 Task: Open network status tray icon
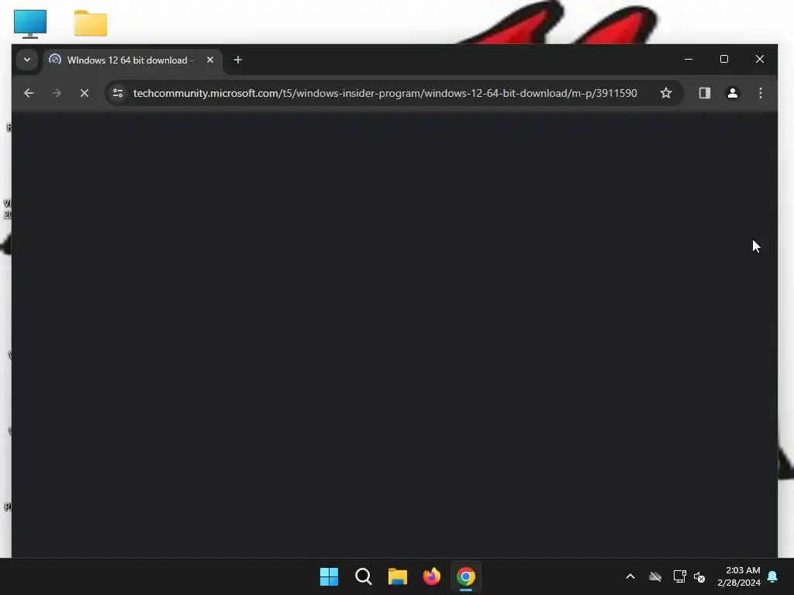(679, 576)
